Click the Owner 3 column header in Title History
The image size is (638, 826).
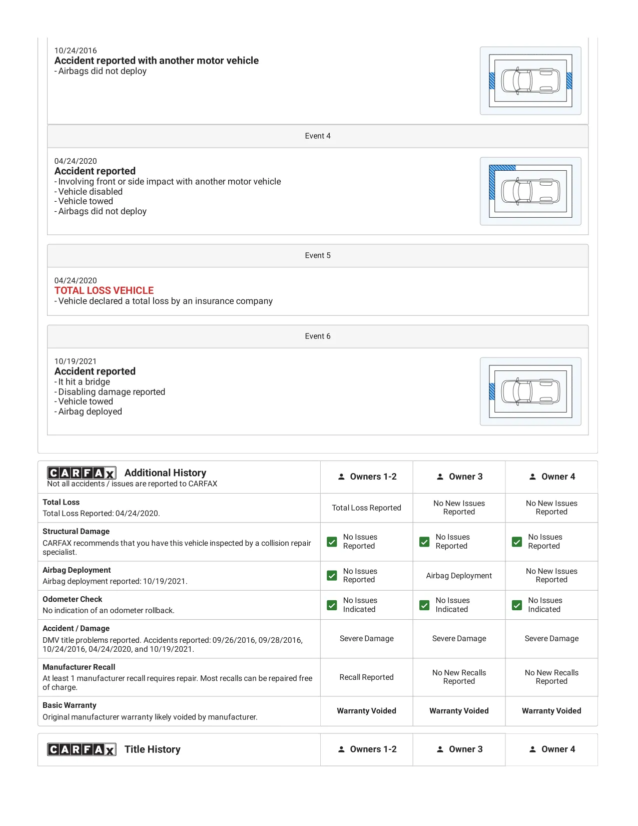pos(459,749)
